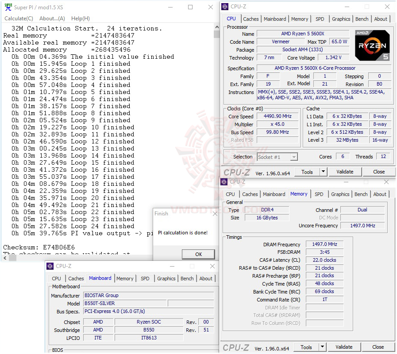
Task: Switch to Bench tab in Mainboard CPU-Z window
Action: tap(187, 279)
